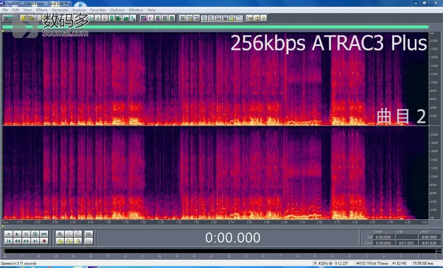Click status bar text '15.85 GB free'
Viewport: 443px width, 268px height.
(x=423, y=264)
